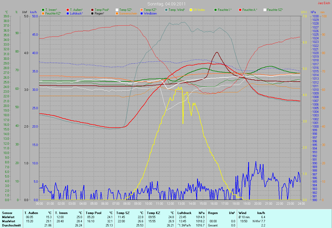
Task: Click the Feuchte A. legend label
Action: click(x=250, y=10)
